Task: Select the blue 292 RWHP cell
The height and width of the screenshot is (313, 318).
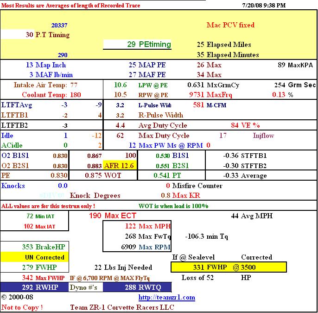Action: [34, 287]
